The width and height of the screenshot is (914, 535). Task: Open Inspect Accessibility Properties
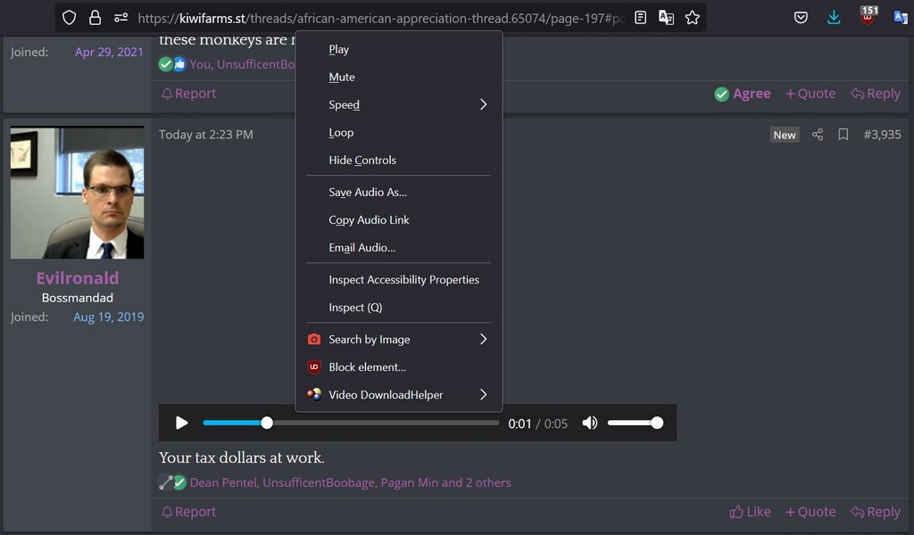[399, 279]
